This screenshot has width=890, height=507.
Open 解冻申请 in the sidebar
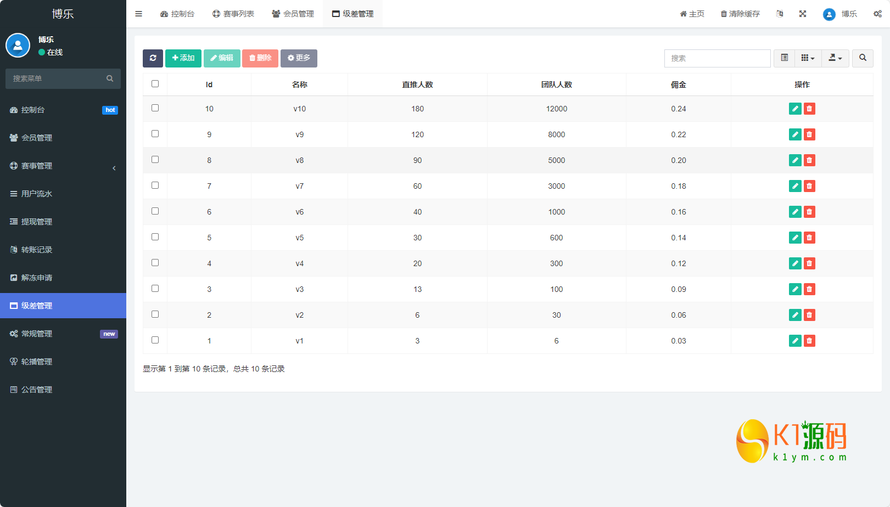(x=63, y=278)
